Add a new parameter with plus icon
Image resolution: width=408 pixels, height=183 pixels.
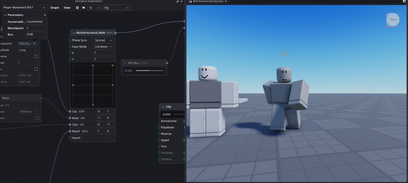click(45, 15)
